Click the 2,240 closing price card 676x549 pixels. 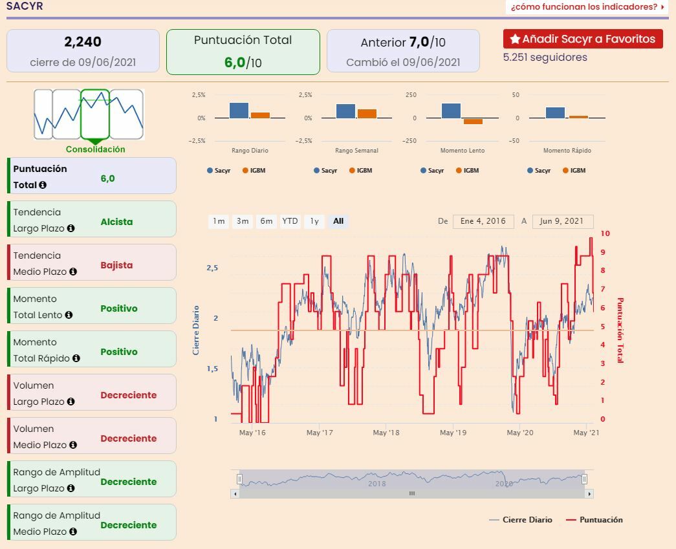[x=83, y=51]
